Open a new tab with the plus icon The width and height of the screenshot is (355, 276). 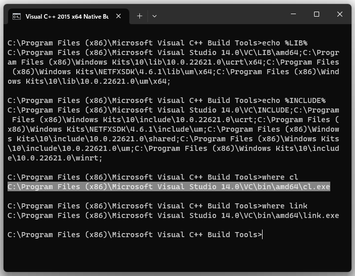[140, 16]
